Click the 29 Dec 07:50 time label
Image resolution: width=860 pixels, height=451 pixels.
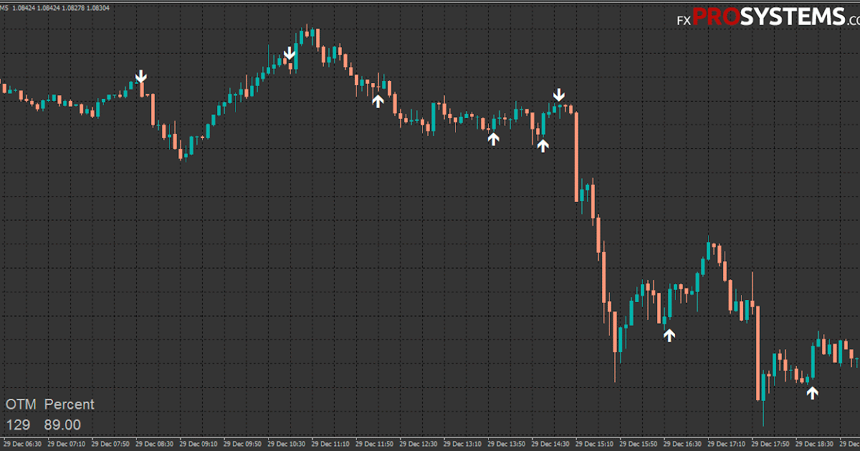(111, 445)
